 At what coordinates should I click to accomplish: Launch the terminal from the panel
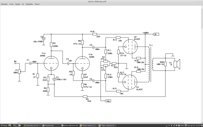(x=17, y=125)
